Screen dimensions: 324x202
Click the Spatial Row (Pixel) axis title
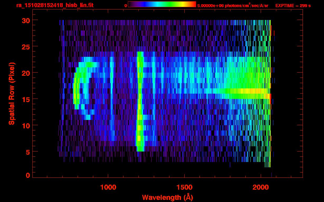coord(12,93)
